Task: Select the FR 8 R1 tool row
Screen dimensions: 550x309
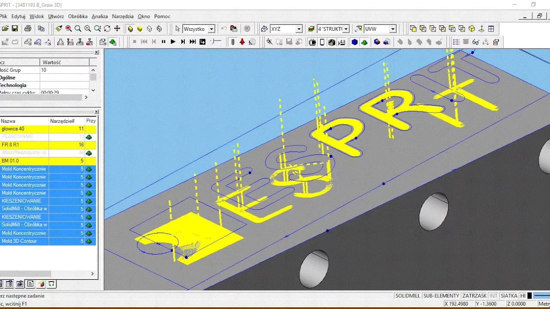Action: tap(48, 145)
